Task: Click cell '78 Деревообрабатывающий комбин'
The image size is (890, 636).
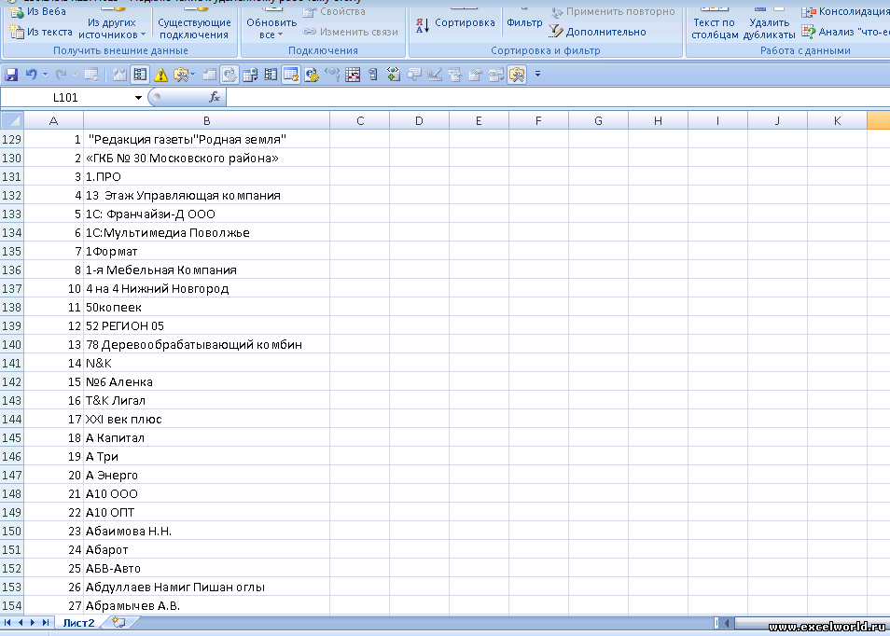Action: click(x=206, y=344)
